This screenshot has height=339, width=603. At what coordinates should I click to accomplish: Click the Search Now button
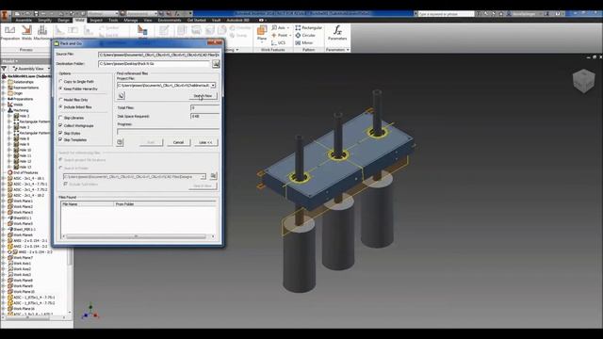(203, 96)
